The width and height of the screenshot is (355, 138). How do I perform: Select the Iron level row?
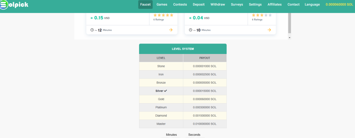click(x=183, y=74)
